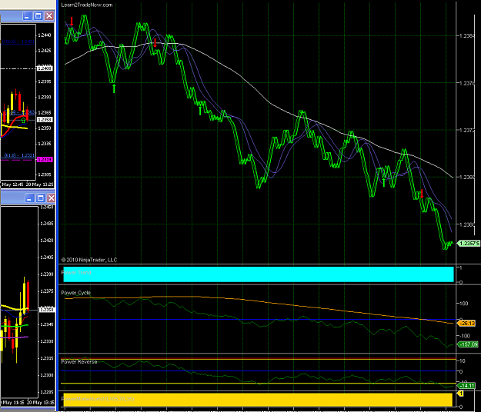Maximize the top-left candlestick chart window
Screen dimensions: 481x412
[x=38, y=16]
